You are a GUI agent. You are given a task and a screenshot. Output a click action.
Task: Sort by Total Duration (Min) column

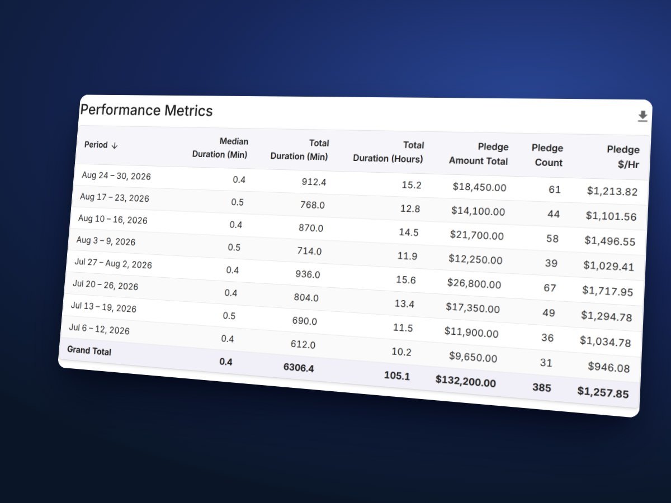click(x=300, y=150)
